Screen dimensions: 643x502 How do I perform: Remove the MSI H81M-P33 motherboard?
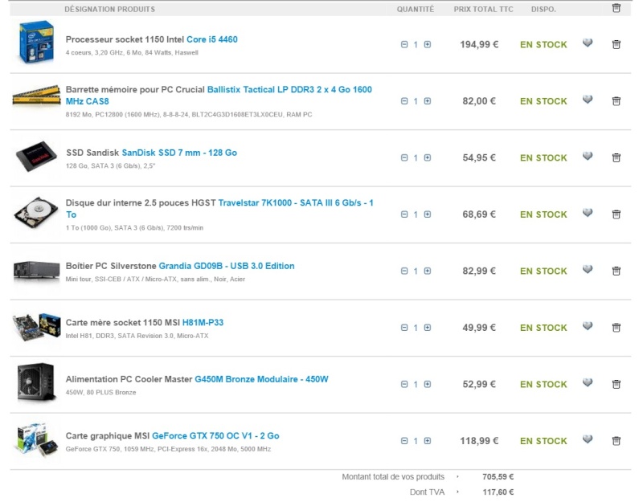coord(616,327)
